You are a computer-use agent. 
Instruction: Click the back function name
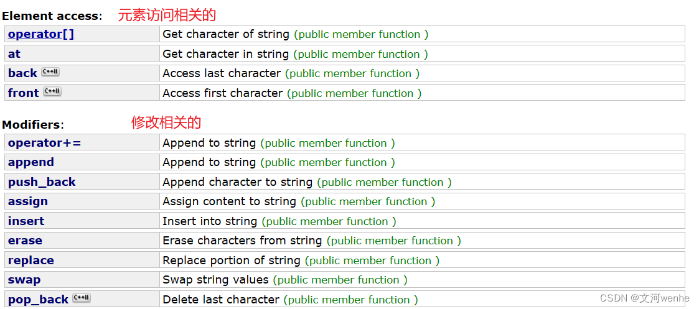tap(22, 73)
